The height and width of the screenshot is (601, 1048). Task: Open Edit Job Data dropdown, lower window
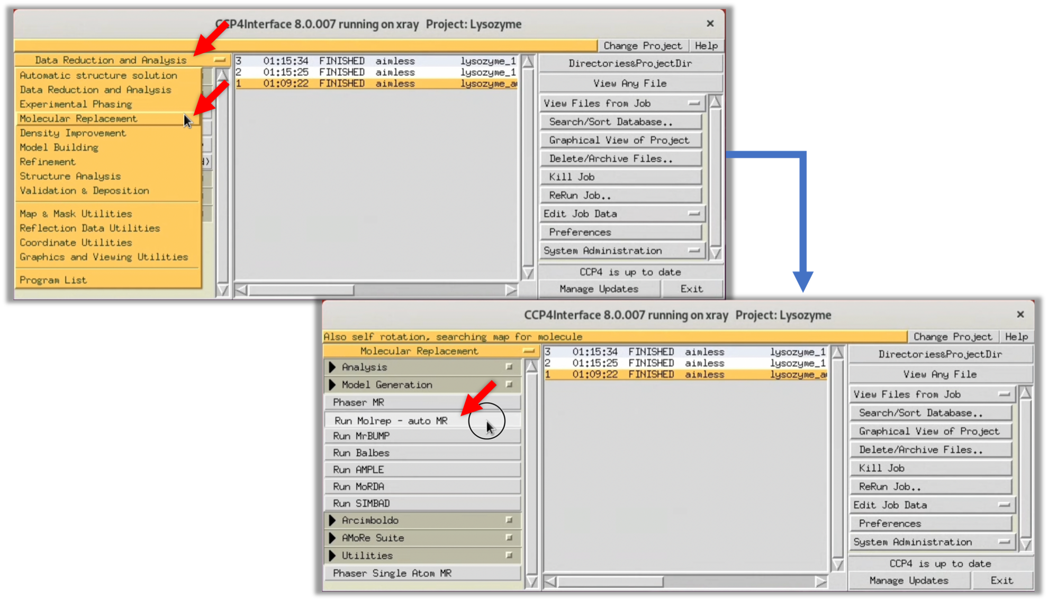click(x=932, y=505)
